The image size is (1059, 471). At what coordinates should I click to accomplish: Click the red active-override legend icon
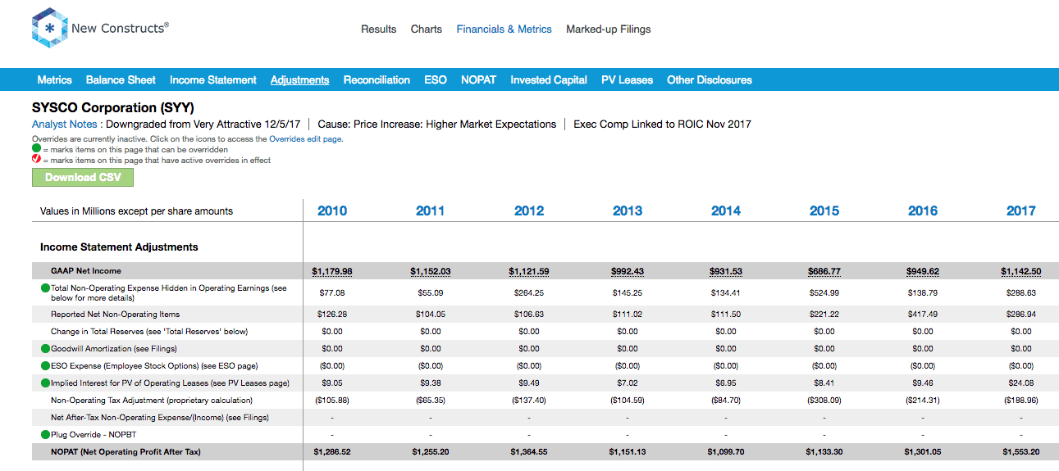(36, 160)
